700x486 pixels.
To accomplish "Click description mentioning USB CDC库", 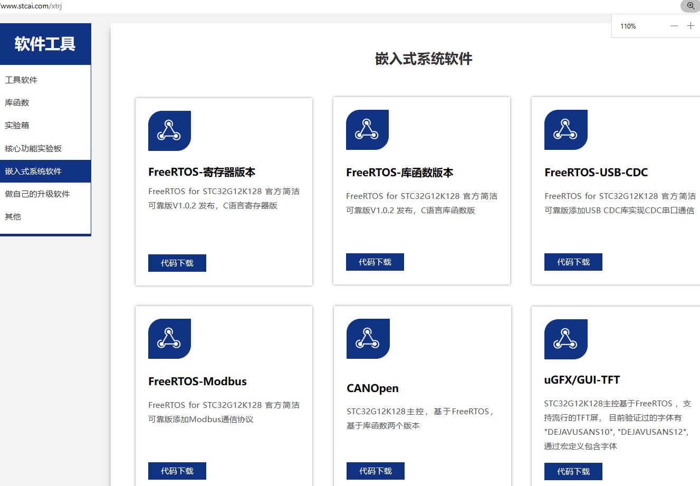I will [620, 203].
